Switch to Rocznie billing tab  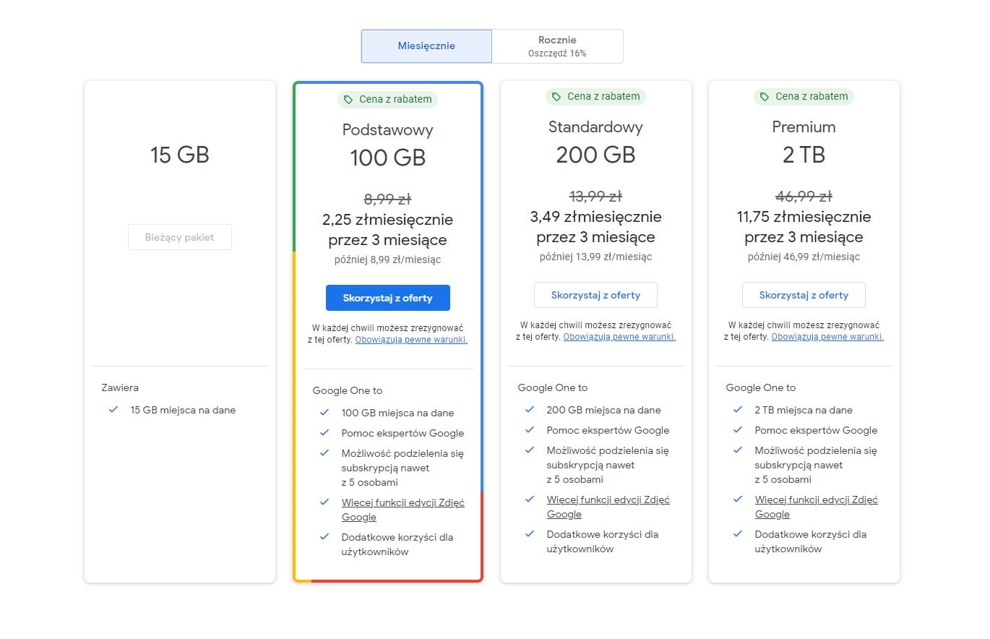557,46
